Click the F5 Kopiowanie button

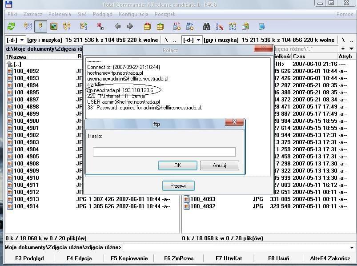click(129, 258)
